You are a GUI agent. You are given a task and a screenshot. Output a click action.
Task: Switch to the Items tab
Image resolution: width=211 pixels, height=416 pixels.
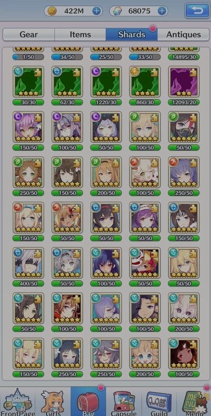(80, 35)
